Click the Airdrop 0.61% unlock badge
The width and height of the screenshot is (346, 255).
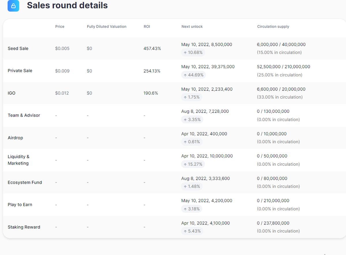[x=192, y=142]
